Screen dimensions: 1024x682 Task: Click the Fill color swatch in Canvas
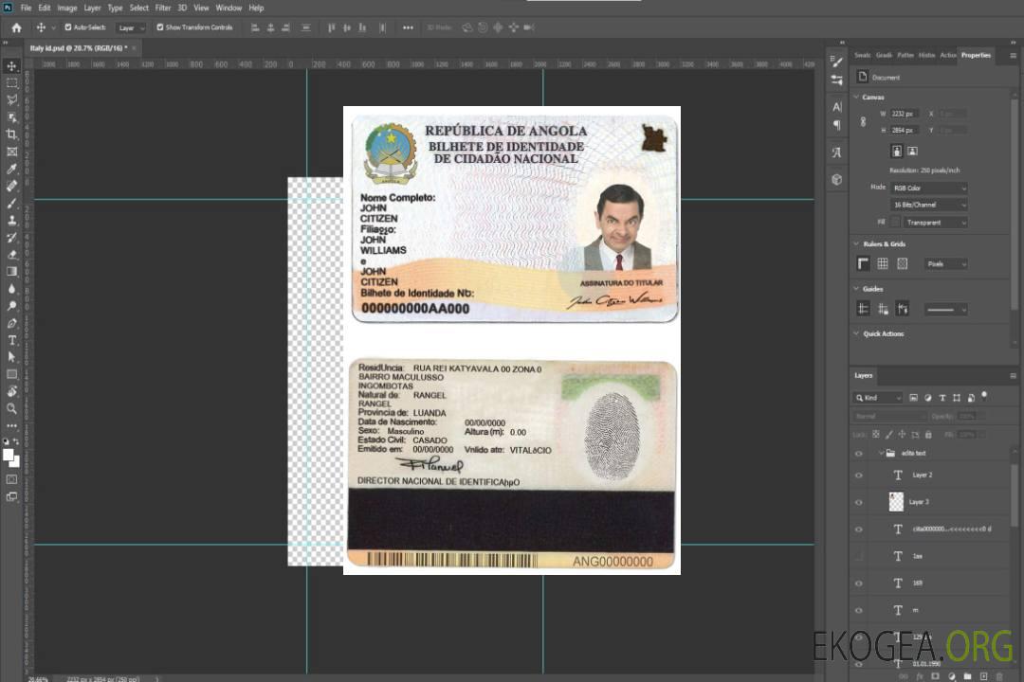pos(895,223)
